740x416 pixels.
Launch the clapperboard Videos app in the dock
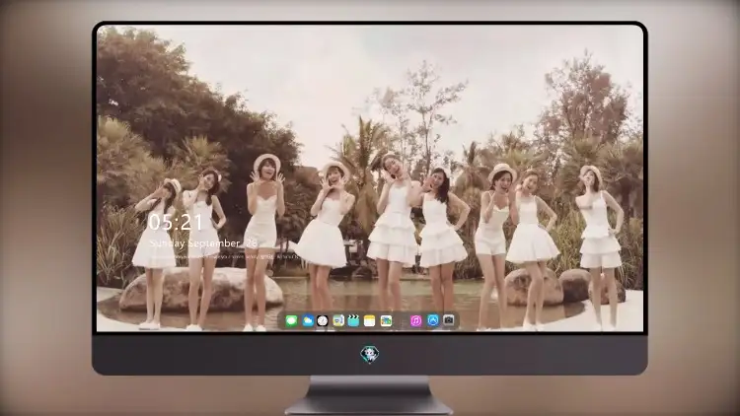tap(353, 321)
